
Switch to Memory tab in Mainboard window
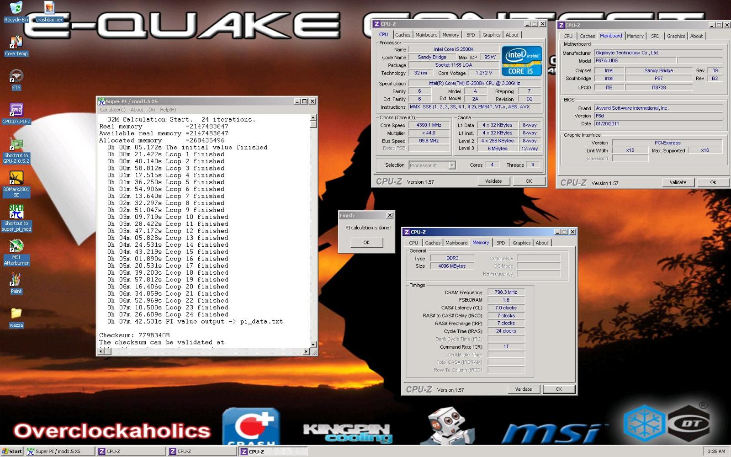point(635,36)
